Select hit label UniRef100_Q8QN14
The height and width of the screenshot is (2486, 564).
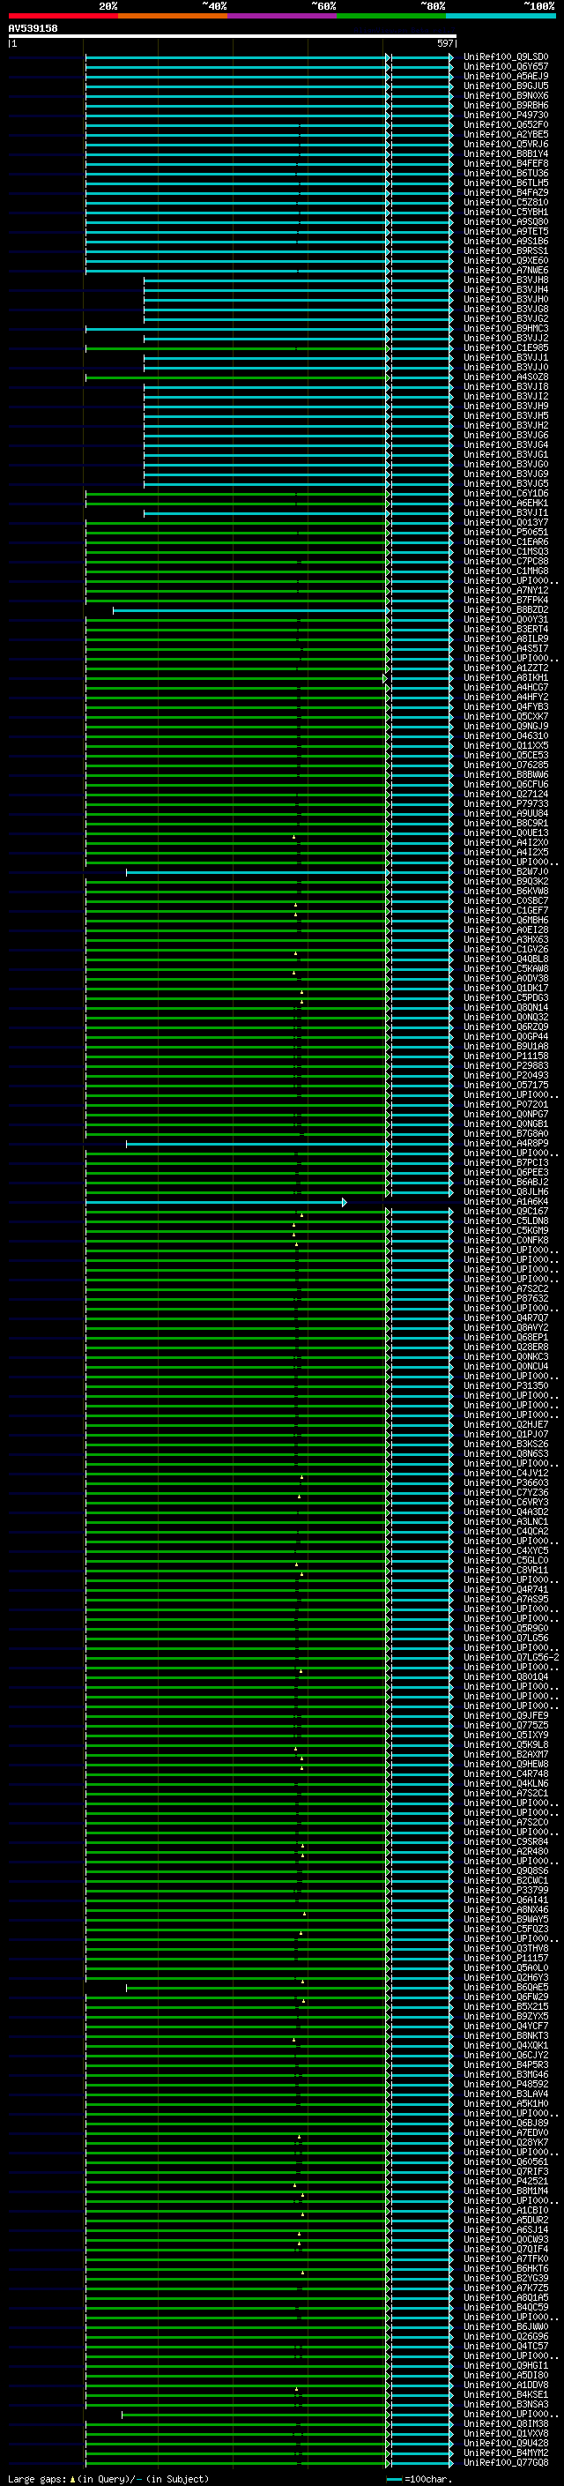coord(505,1007)
